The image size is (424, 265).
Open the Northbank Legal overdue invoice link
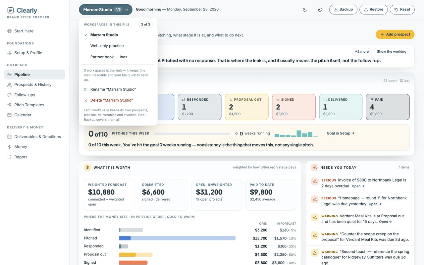(x=358, y=186)
